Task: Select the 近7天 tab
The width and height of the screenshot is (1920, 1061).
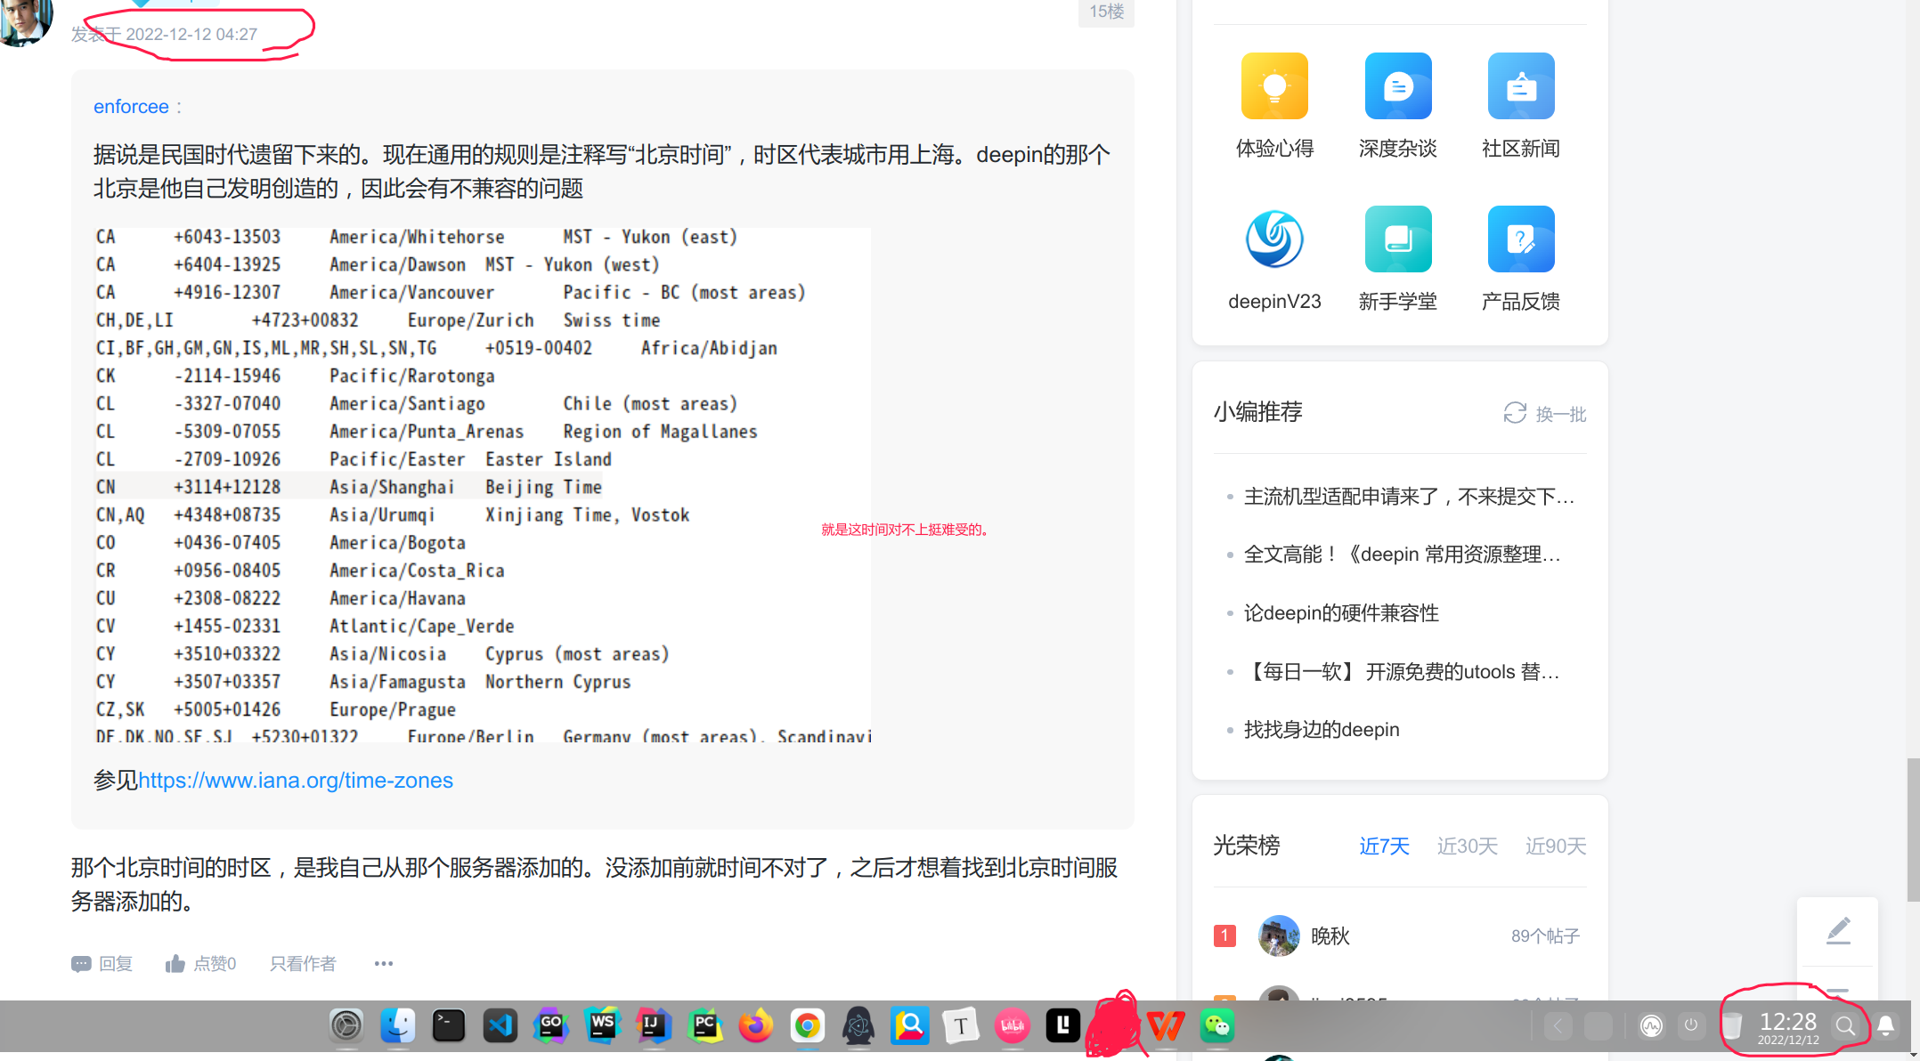Action: click(1384, 846)
